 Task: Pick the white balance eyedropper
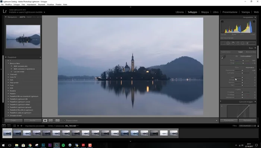pos(223,57)
